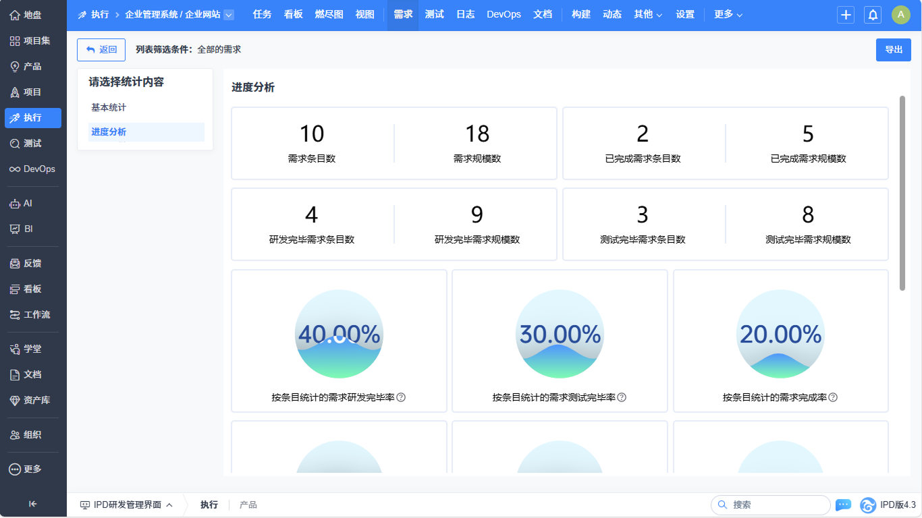Collapse the left sidebar menu
The image size is (922, 518).
(x=32, y=503)
